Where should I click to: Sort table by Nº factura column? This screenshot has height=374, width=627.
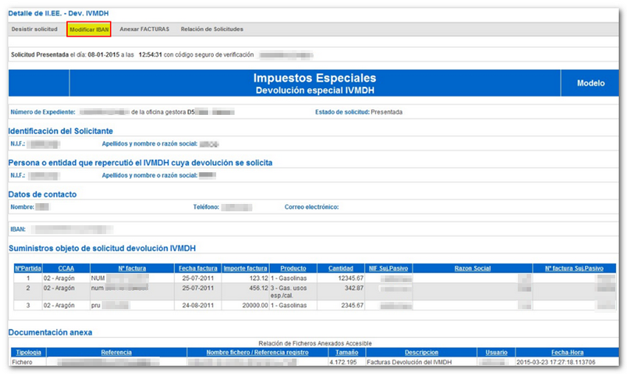[x=130, y=269]
